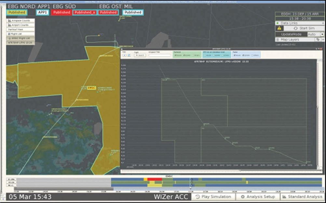The height and width of the screenshot is (203, 326).
Task: Toggle first checkbox in blue Radar group
Action: pos(235,55)
